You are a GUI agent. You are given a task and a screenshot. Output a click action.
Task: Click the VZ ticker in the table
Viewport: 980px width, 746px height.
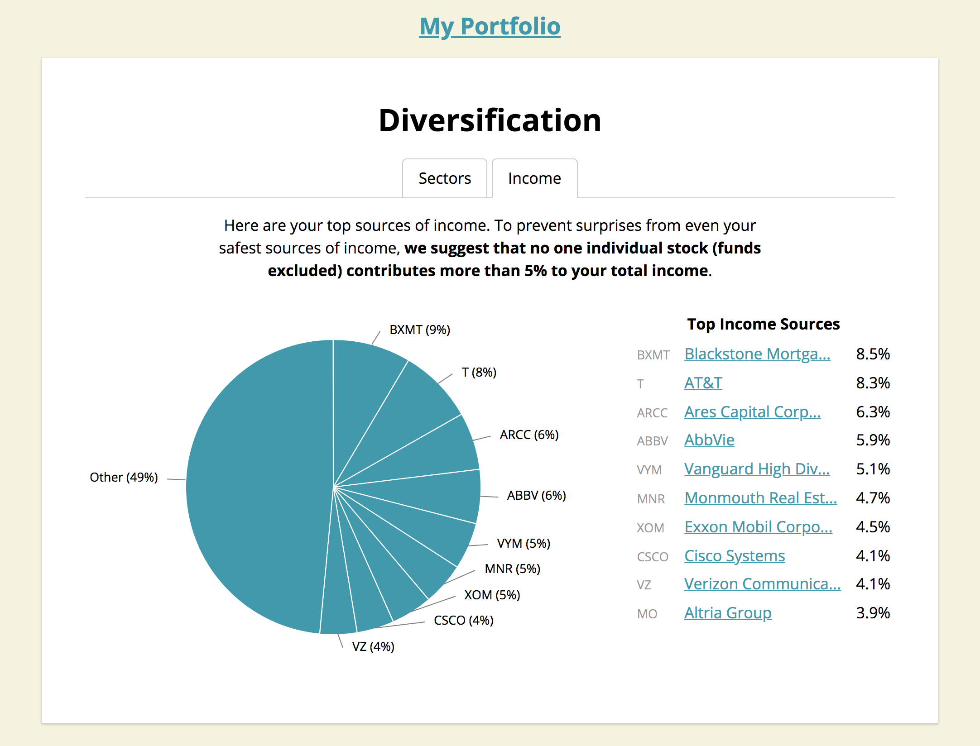point(644,585)
